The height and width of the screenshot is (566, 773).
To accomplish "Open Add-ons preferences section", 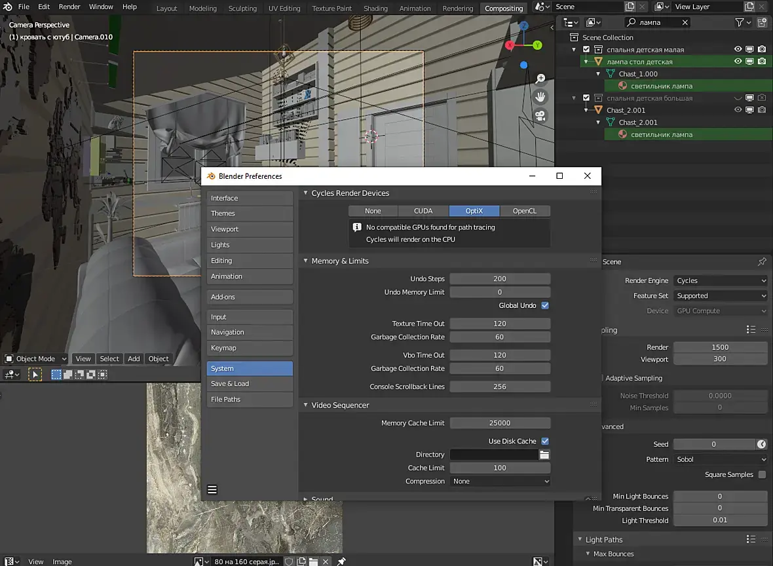I will click(x=249, y=297).
